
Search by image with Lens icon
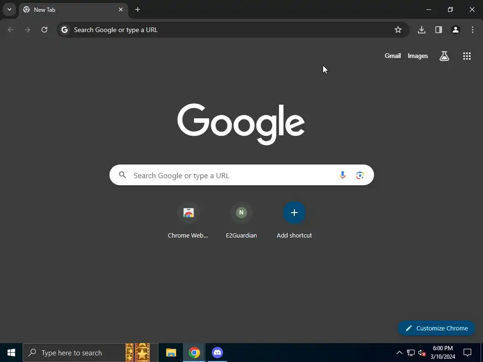point(360,175)
